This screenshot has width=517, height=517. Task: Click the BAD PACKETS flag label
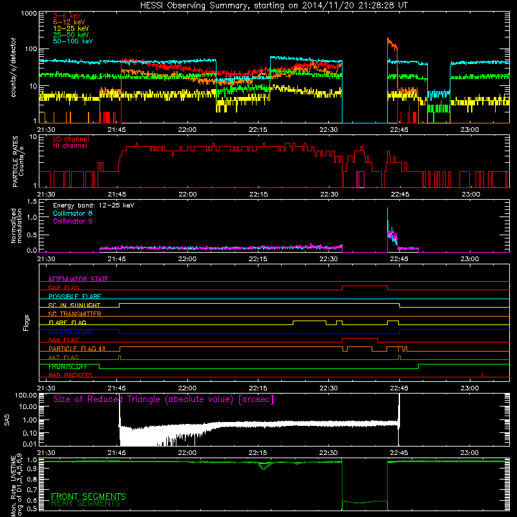point(70,375)
